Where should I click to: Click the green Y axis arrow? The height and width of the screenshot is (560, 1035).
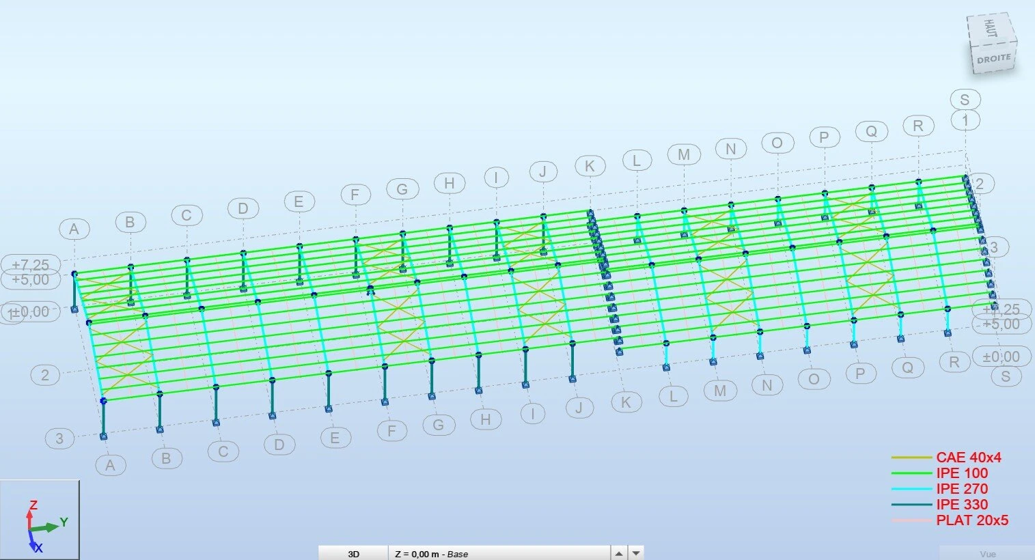click(x=48, y=526)
